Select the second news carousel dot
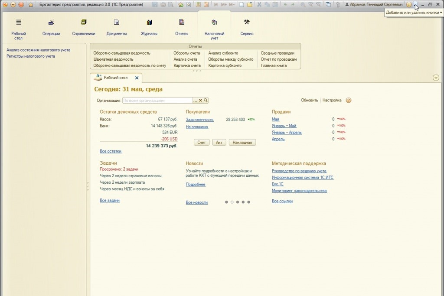Viewport: 444px width, 296px height. coord(232,202)
